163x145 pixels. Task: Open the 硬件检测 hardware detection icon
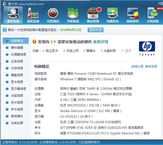pos(13,15)
